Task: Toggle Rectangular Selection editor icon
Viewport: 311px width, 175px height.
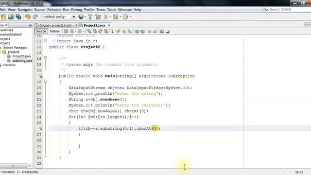Action: click(x=111, y=31)
